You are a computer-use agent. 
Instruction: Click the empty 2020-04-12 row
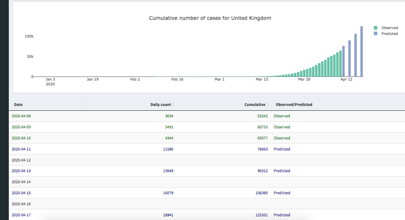21,160
